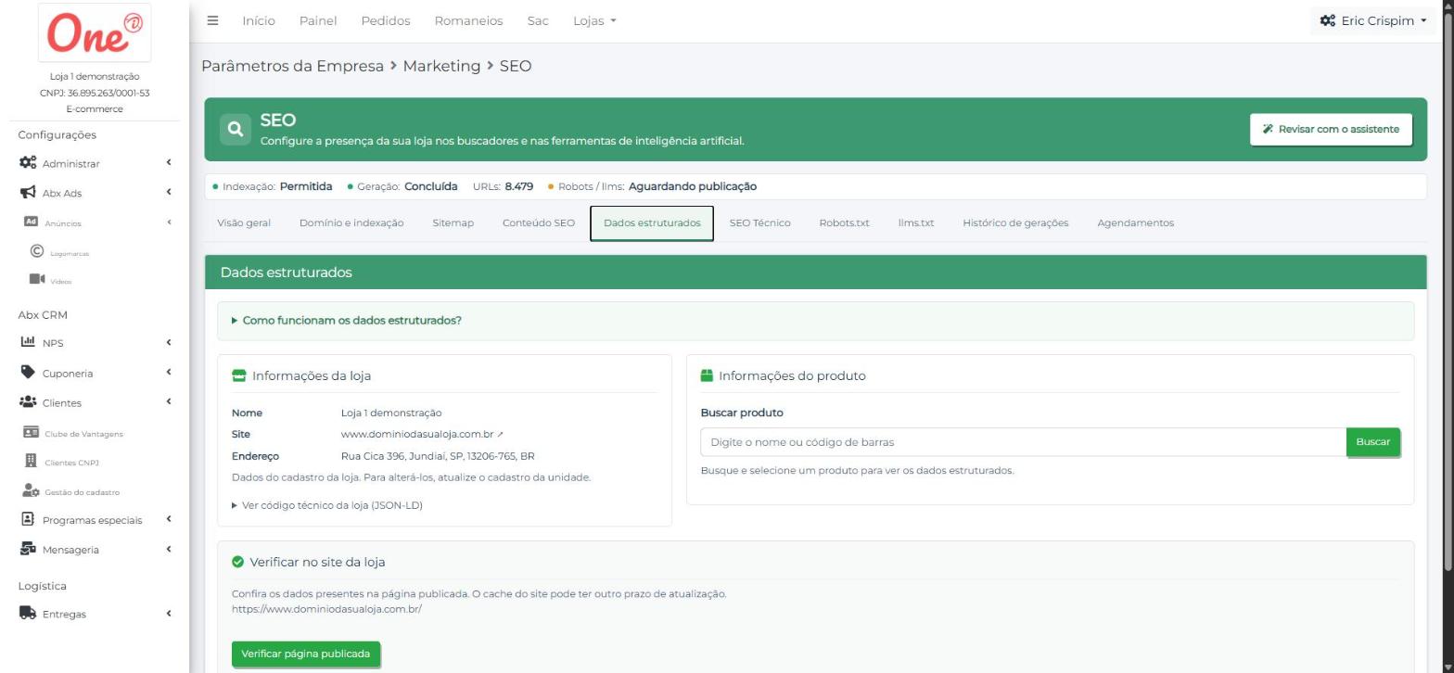The image size is (1454, 673).
Task: Click the green Buscar button
Action: point(1372,442)
